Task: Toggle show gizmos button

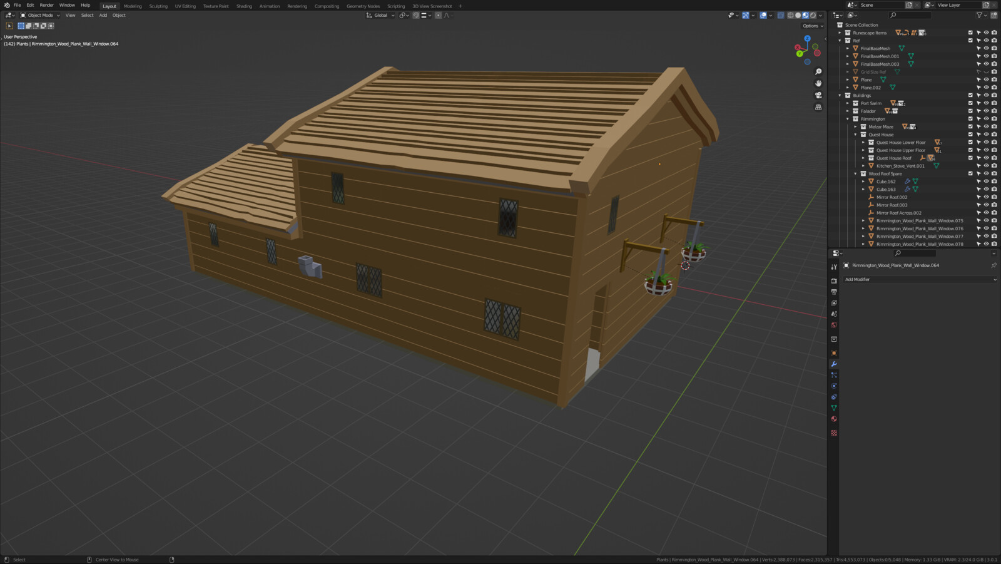Action: tap(746, 15)
